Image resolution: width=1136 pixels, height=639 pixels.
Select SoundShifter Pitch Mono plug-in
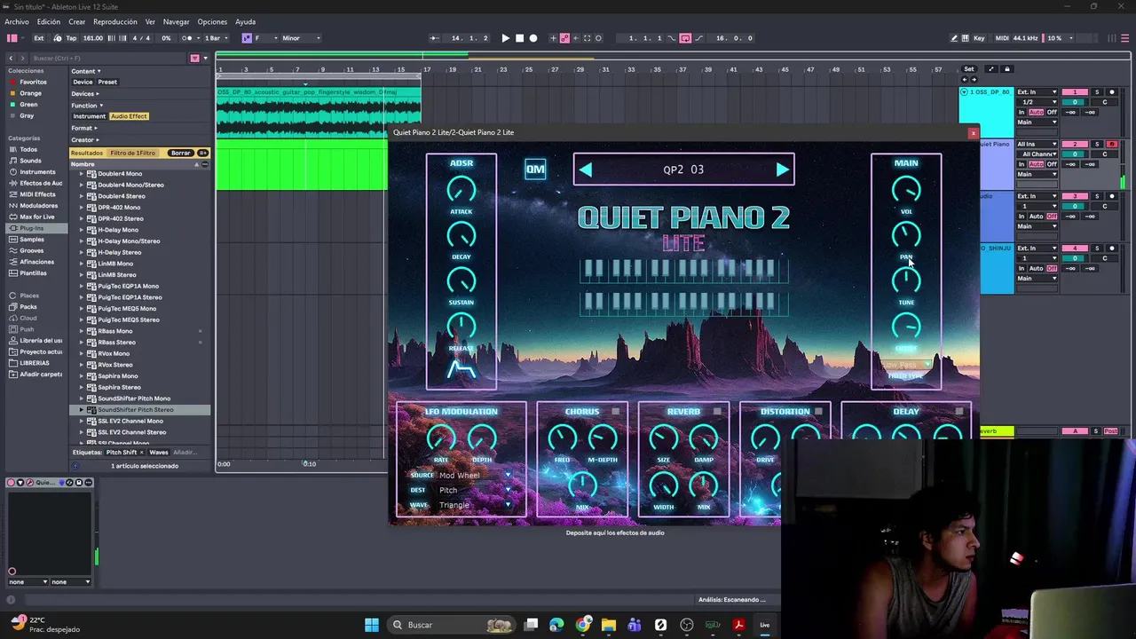(x=134, y=398)
